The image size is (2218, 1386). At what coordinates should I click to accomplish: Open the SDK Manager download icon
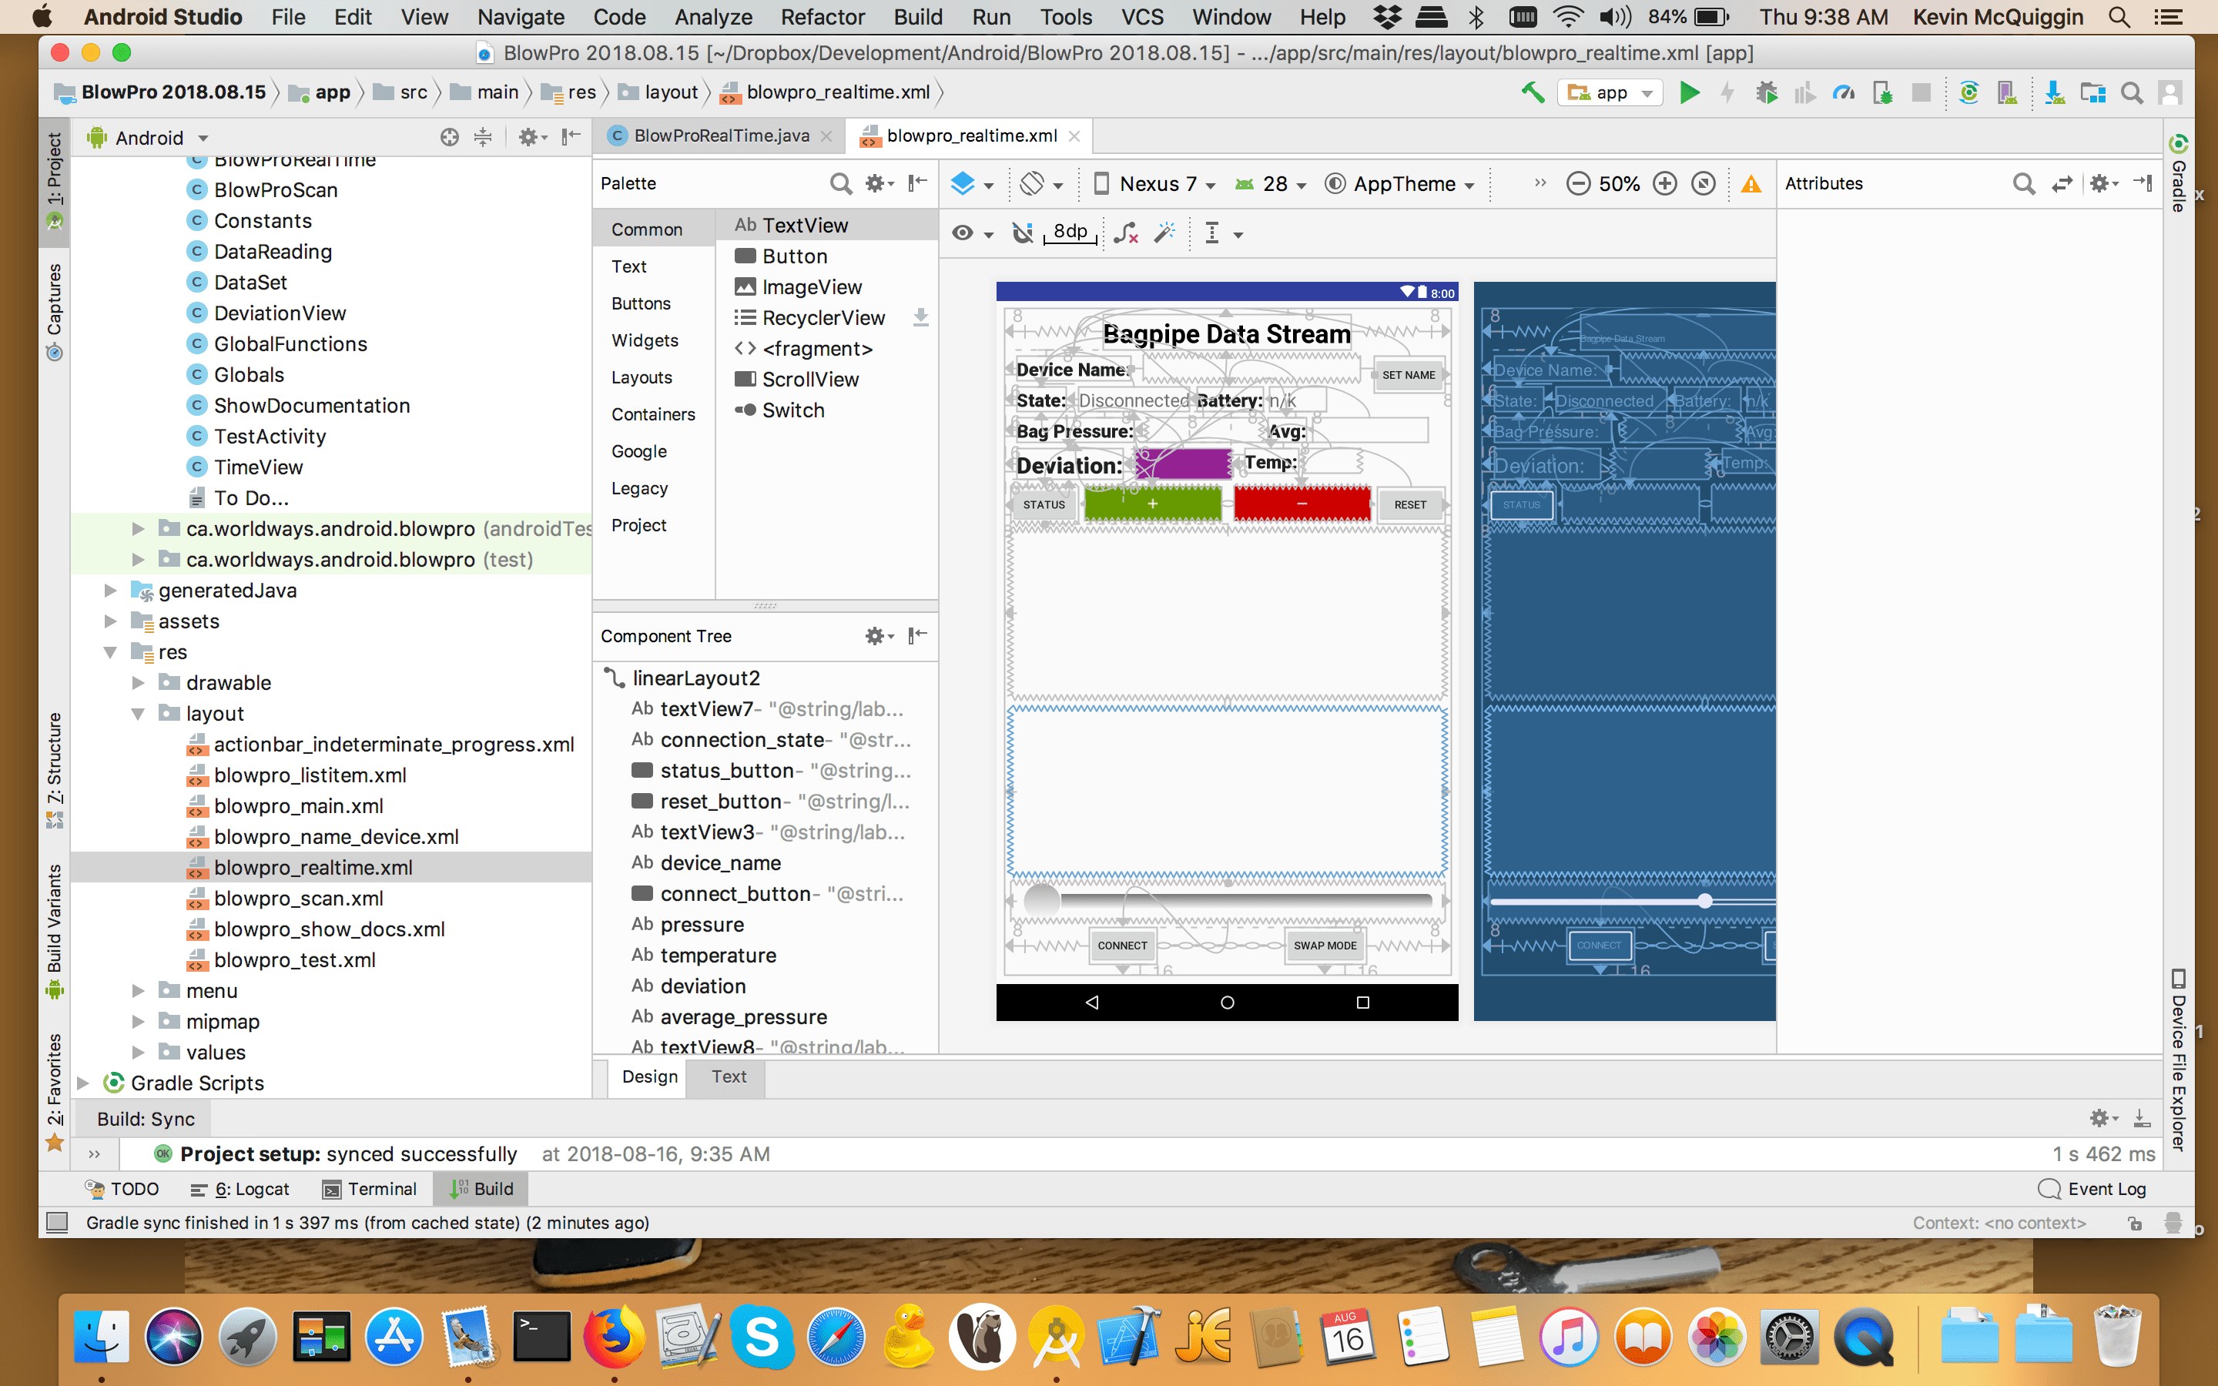tap(2056, 92)
